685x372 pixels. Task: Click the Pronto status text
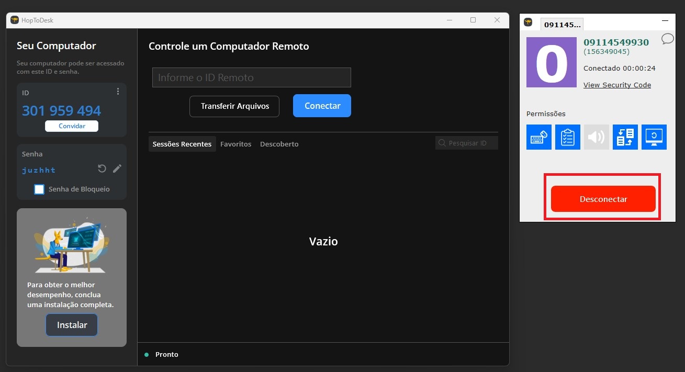click(167, 354)
